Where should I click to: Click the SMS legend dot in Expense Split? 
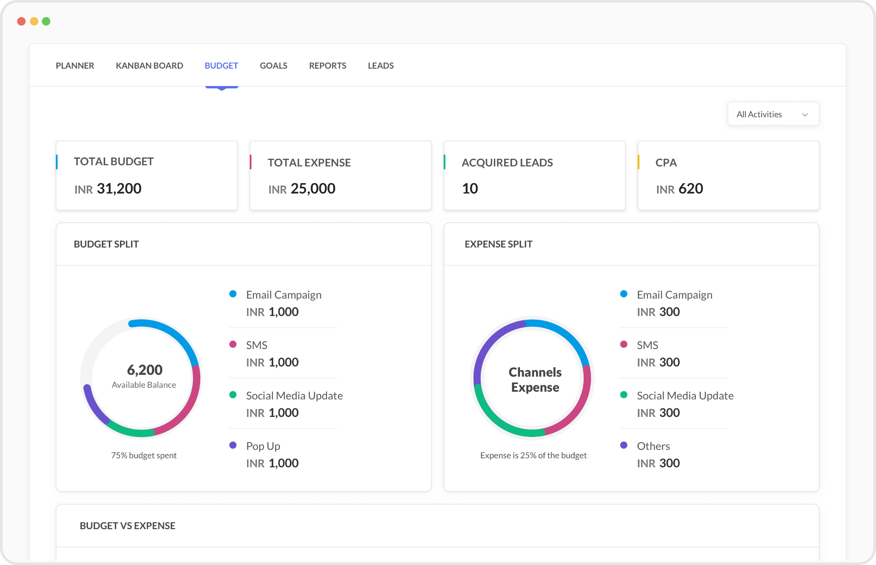624,344
